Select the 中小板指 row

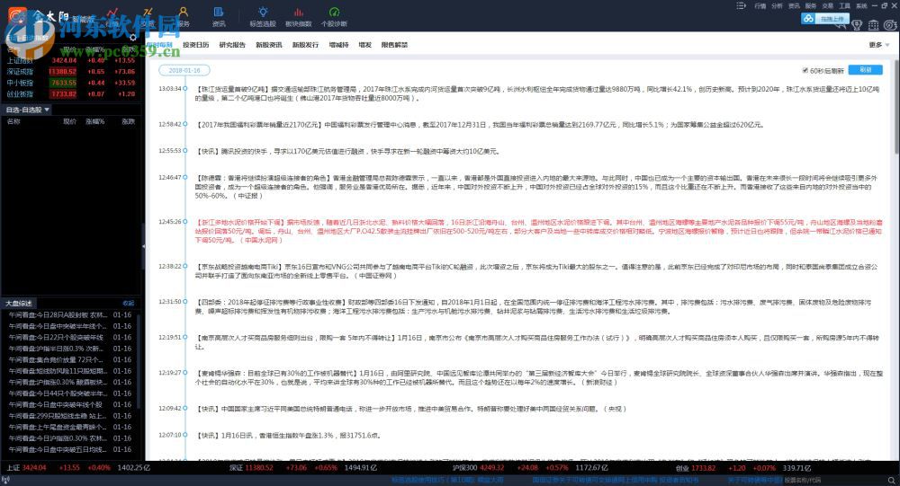(70, 83)
